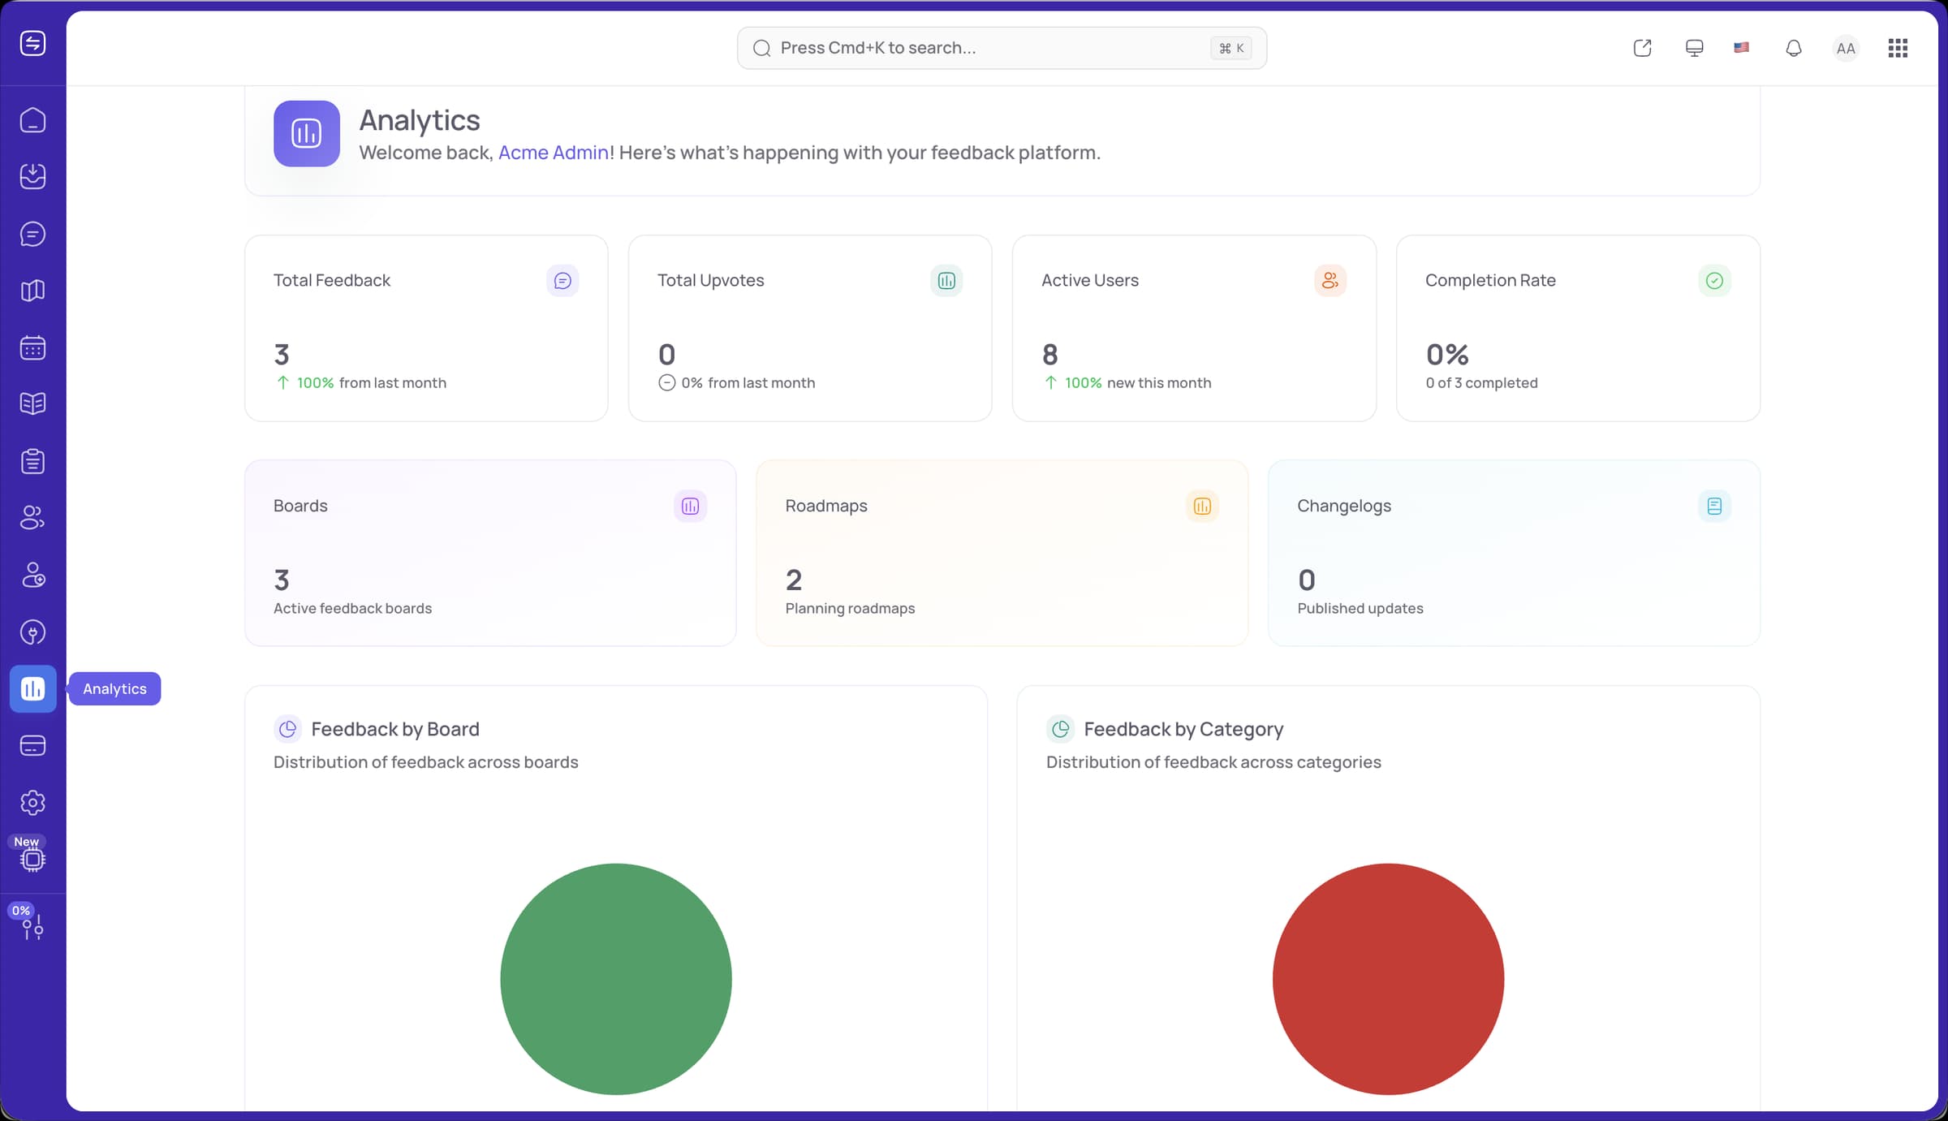Open the 0% setup progress sidebar icon
The height and width of the screenshot is (1121, 1948).
pyautogui.click(x=32, y=925)
